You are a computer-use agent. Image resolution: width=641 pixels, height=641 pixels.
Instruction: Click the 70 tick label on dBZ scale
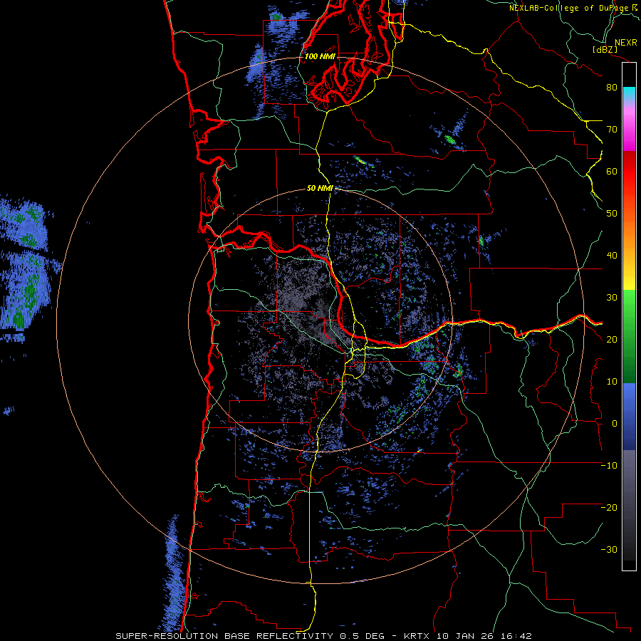(612, 129)
